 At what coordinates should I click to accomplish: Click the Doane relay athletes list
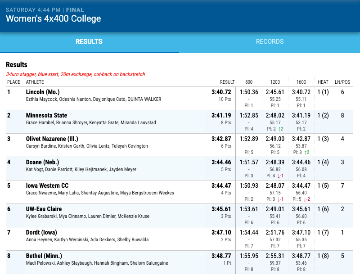[x=81, y=170]
